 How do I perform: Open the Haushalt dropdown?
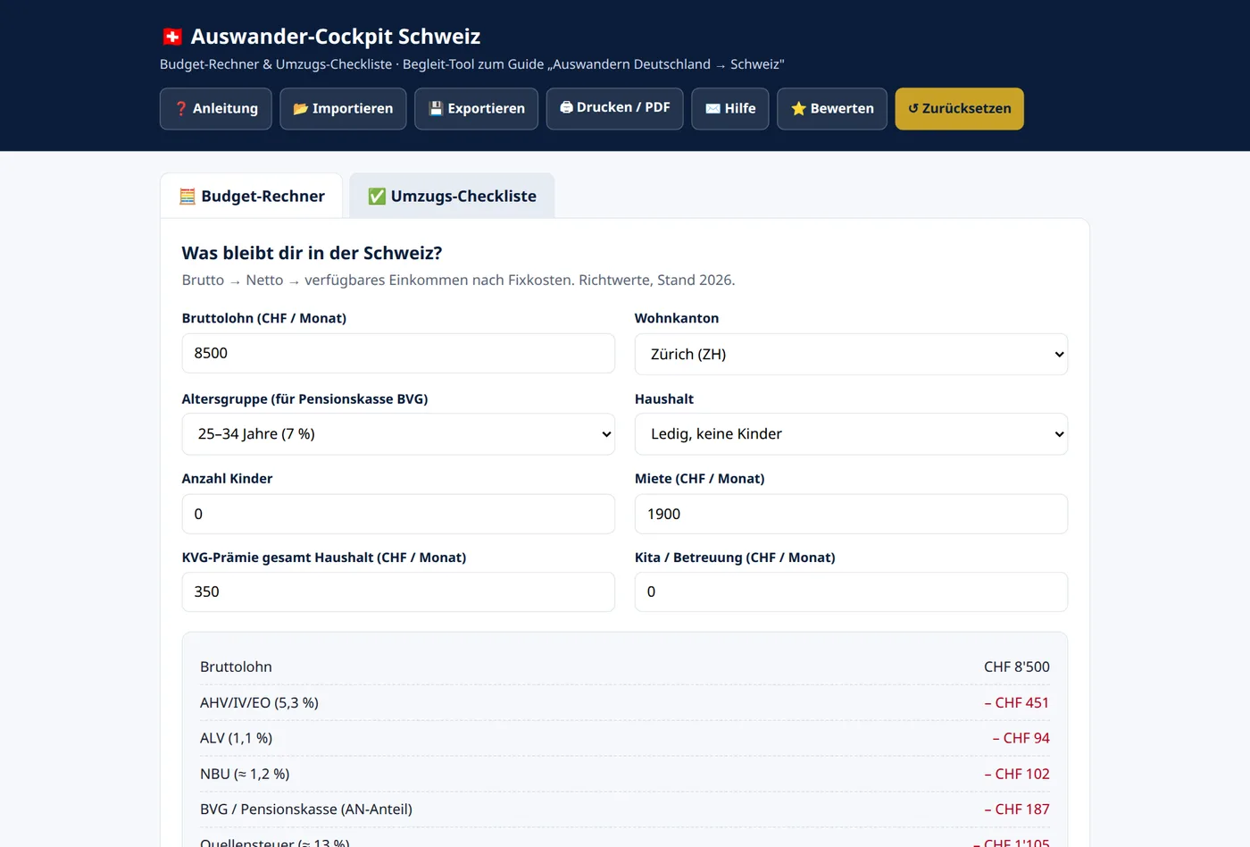(851, 434)
